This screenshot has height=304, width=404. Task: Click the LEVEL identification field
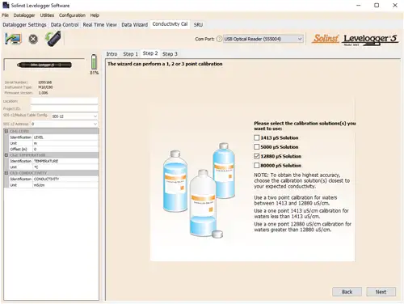pos(65,137)
